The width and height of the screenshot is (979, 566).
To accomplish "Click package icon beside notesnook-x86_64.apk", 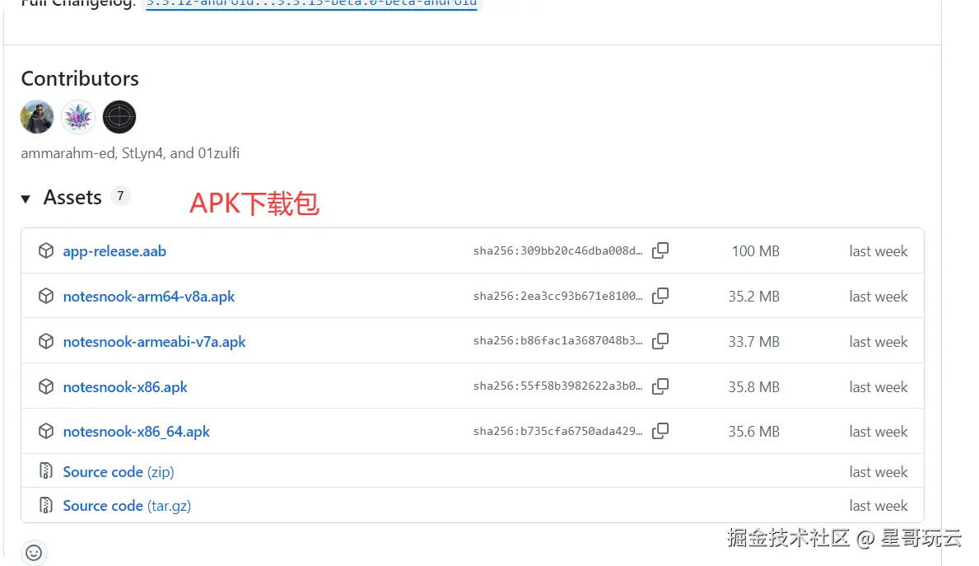I will [46, 431].
